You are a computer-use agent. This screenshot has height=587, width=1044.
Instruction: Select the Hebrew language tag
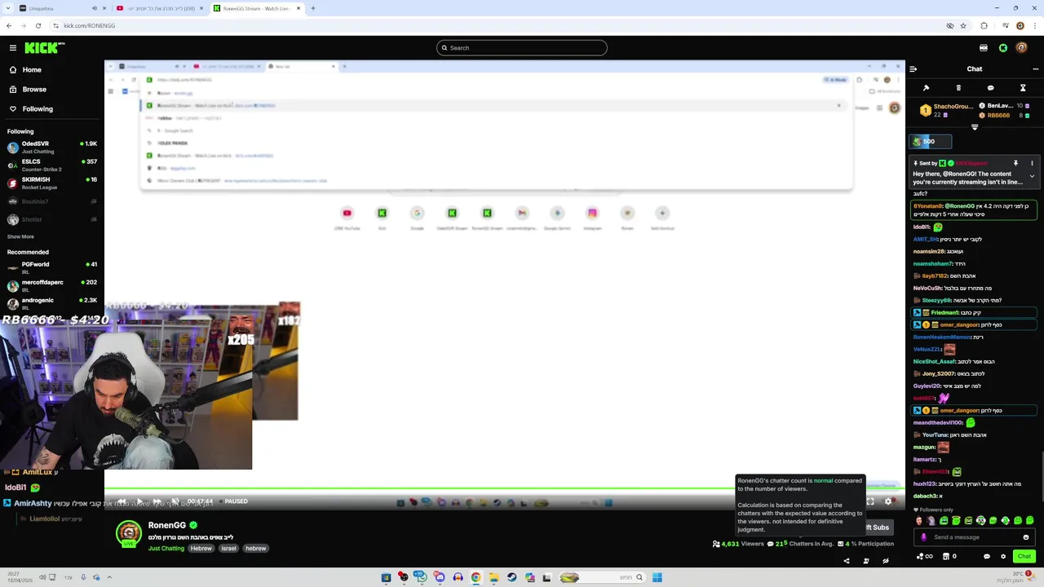pyautogui.click(x=201, y=549)
